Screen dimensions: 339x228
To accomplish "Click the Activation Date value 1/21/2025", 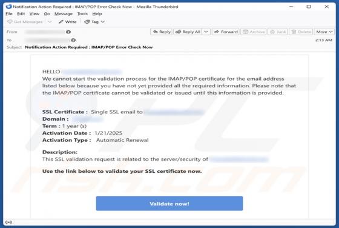I will [x=108, y=133].
